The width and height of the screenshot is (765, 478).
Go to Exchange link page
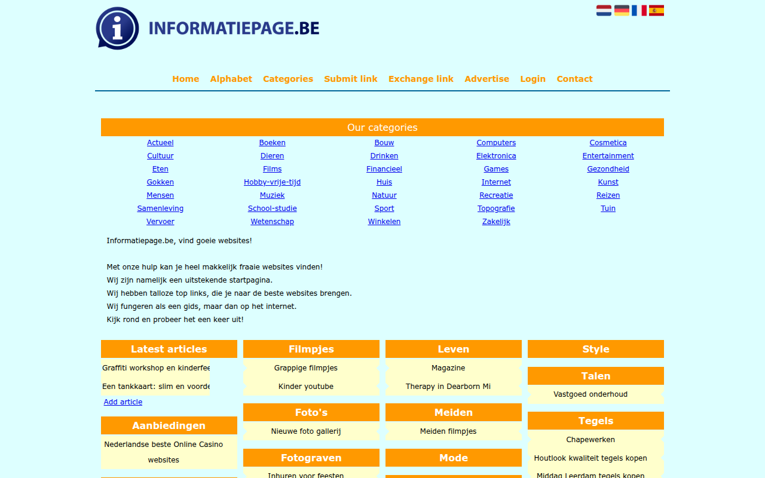click(421, 79)
